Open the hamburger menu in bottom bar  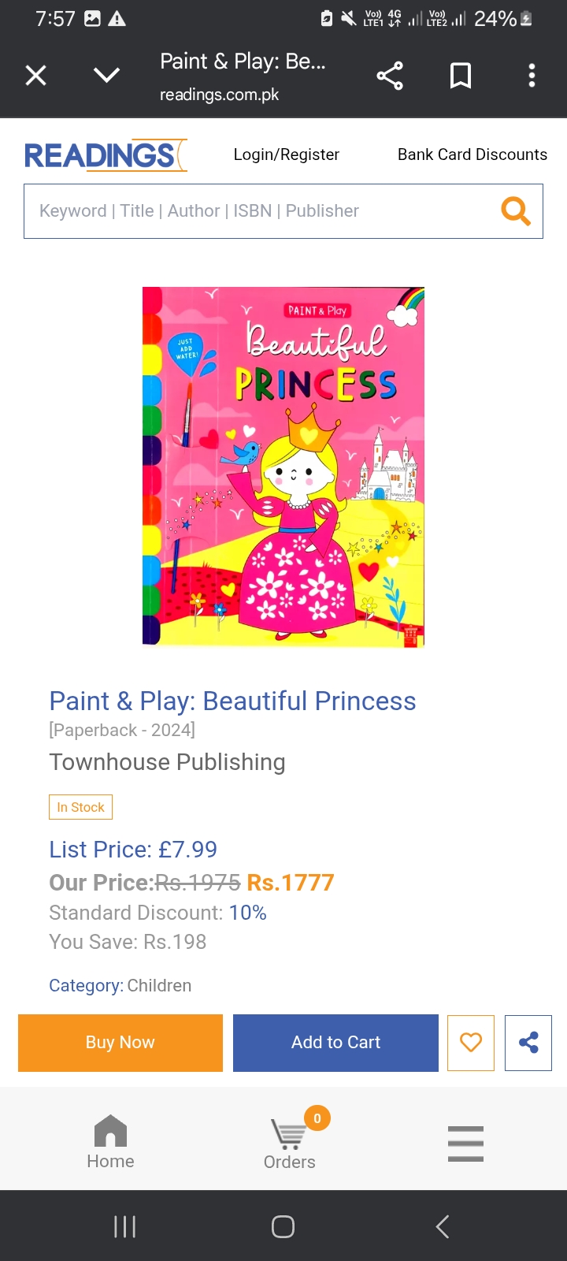(x=465, y=1144)
